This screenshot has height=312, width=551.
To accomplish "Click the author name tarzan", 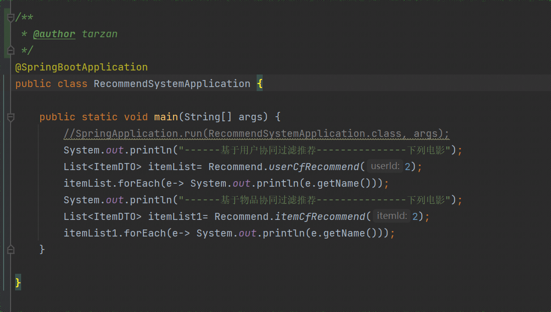I will tap(100, 34).
